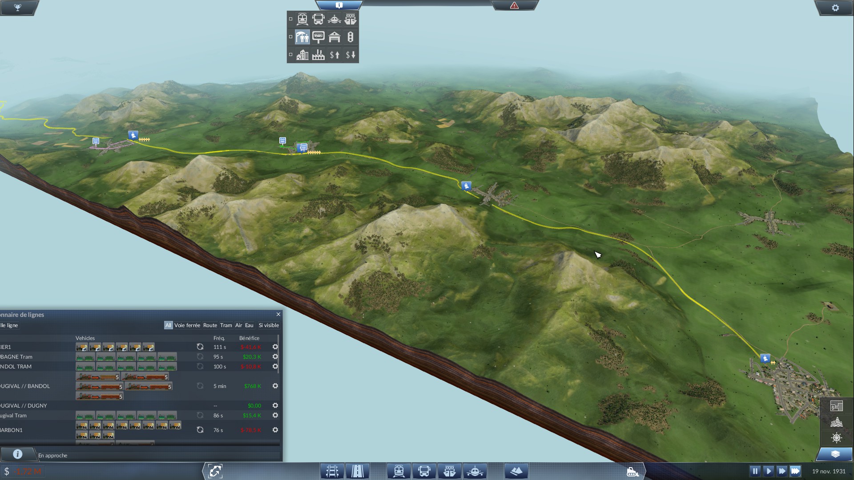Open settings gear for CARBON1 line
This screenshot has height=480, width=854.
(x=275, y=430)
